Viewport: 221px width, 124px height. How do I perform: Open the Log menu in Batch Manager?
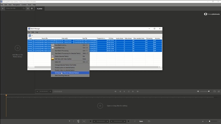click(x=37, y=32)
